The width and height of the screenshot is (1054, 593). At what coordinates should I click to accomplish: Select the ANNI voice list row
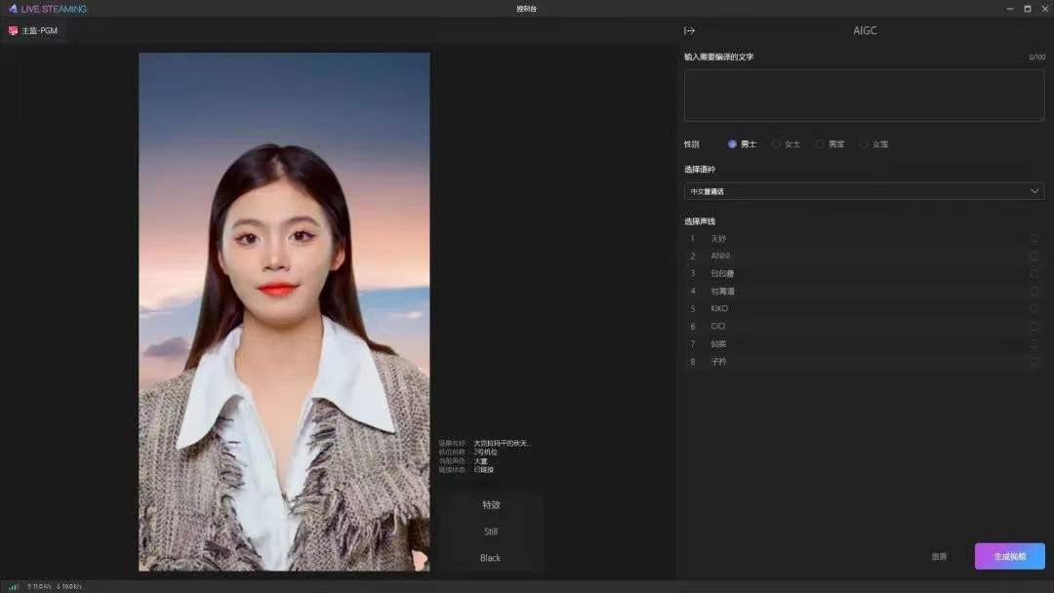(x=719, y=256)
